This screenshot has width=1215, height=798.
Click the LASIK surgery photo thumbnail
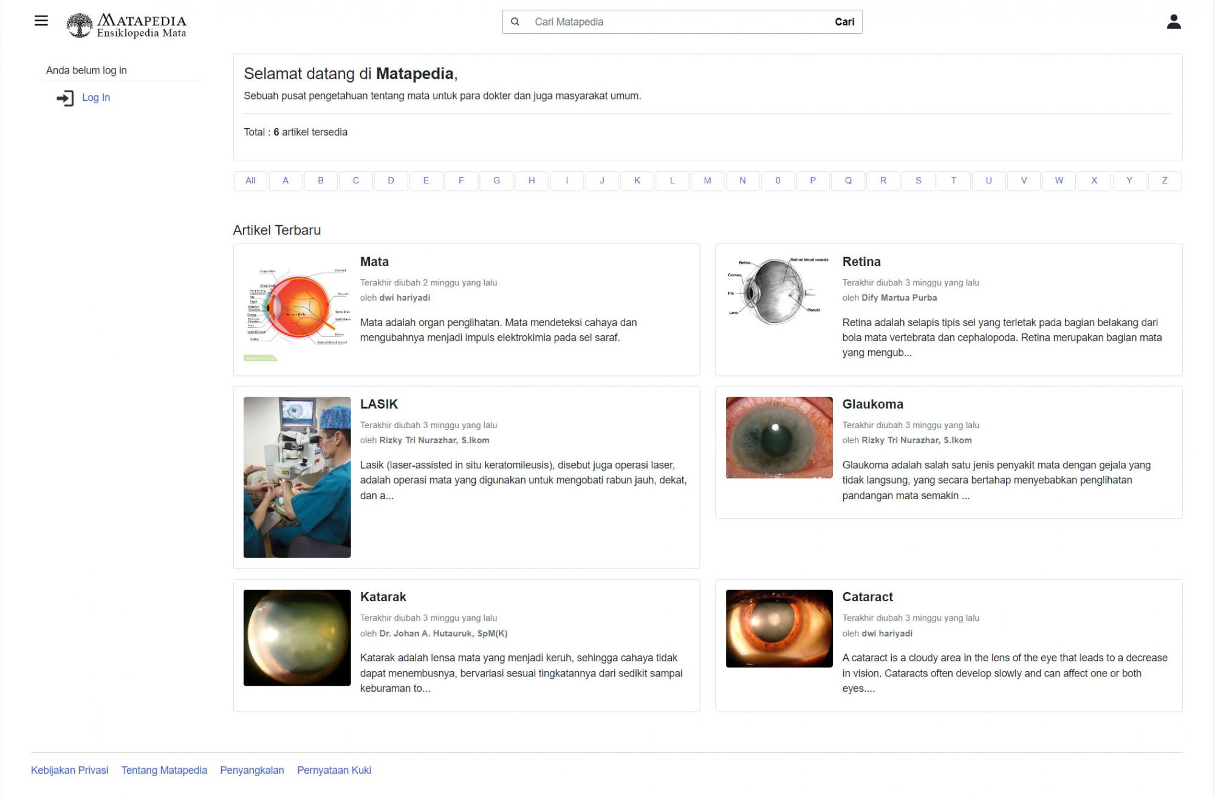coord(297,477)
